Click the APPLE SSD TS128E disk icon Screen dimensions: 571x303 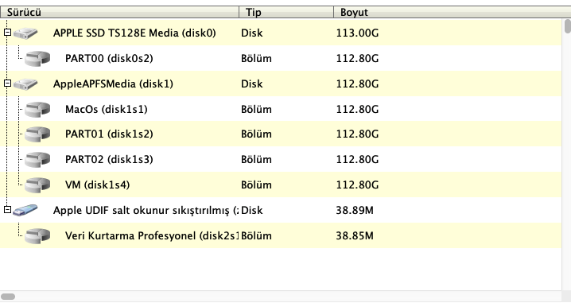(25, 33)
